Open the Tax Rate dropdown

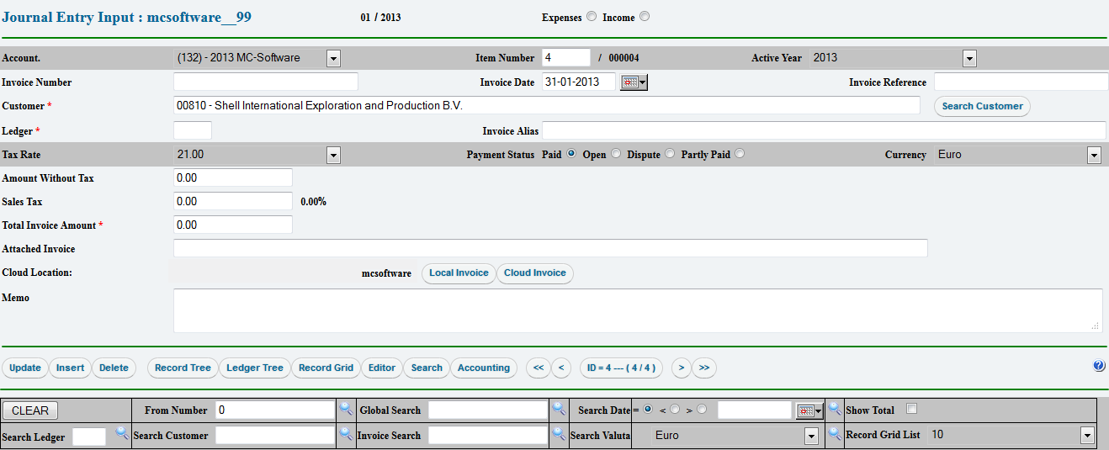(257, 155)
